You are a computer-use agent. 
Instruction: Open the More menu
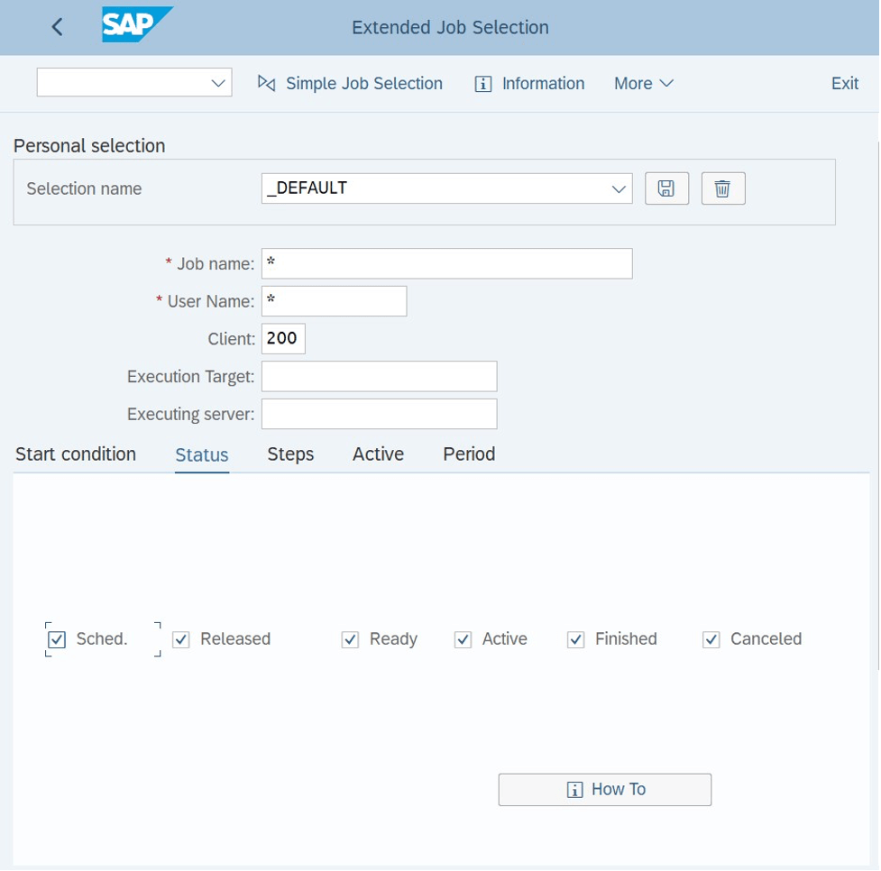pyautogui.click(x=643, y=83)
